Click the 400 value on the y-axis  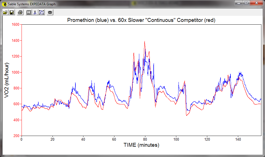pos(16,120)
